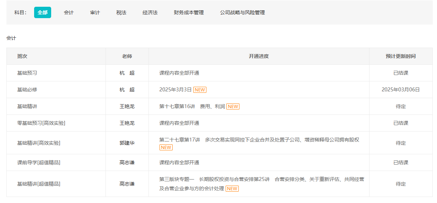Select the 全部 subject filter
Screen dimensions: 437x203
tap(43, 12)
